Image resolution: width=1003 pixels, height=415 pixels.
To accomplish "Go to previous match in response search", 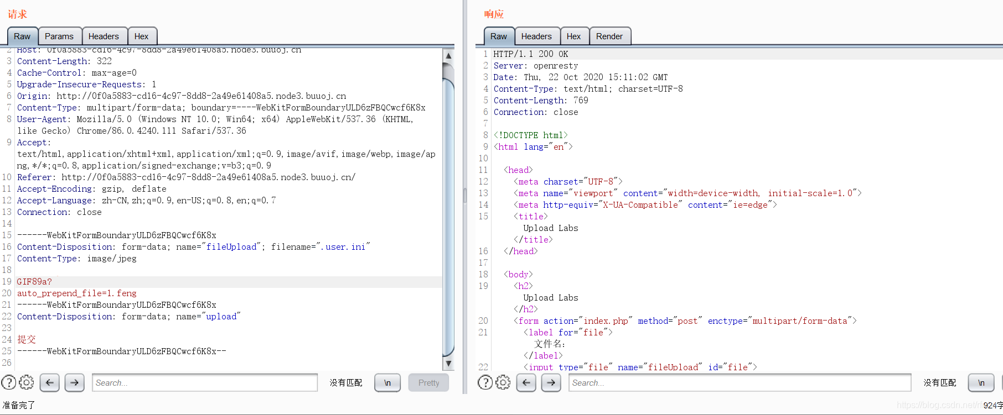I will coord(526,382).
